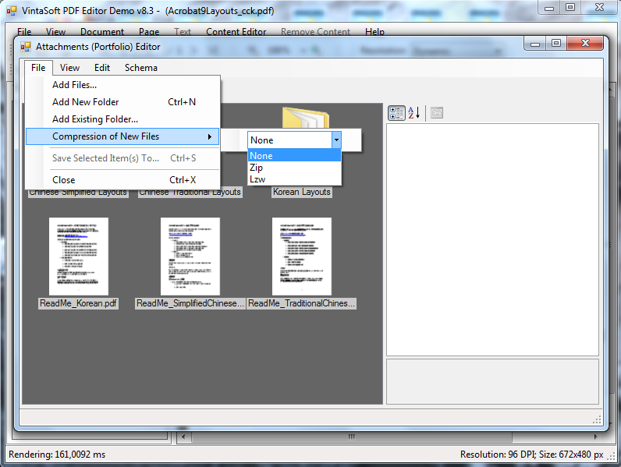Open the main window File menu
Image resolution: width=621 pixels, height=467 pixels.
(x=24, y=32)
